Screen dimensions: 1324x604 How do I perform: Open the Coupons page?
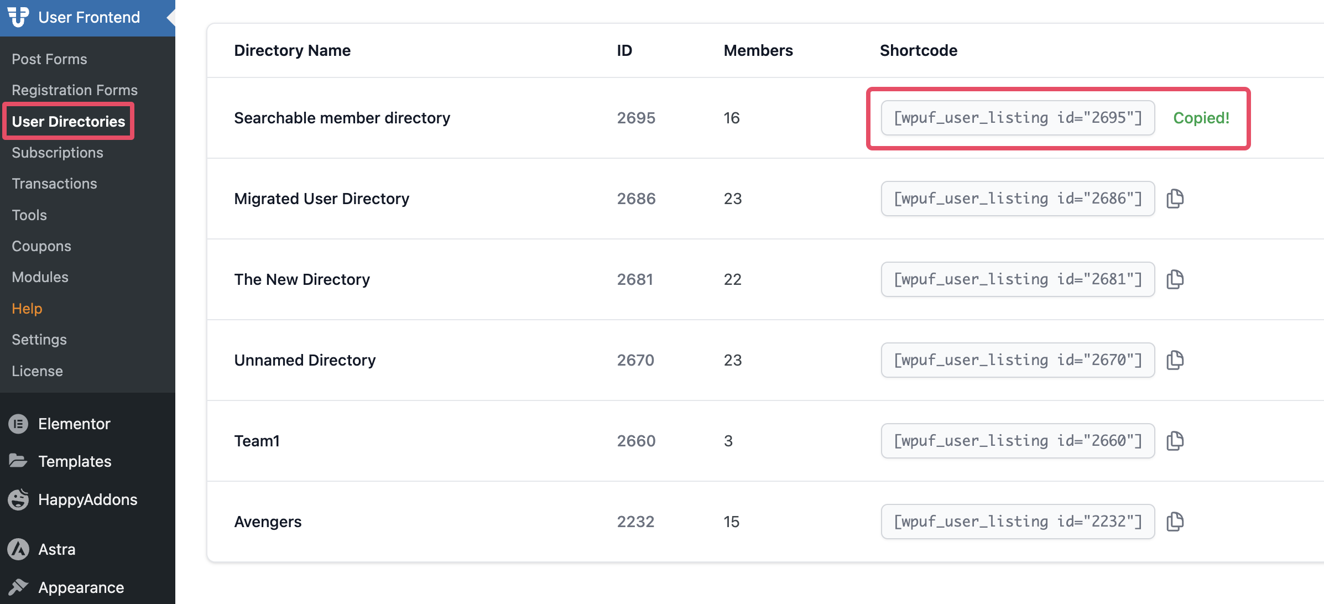41,246
